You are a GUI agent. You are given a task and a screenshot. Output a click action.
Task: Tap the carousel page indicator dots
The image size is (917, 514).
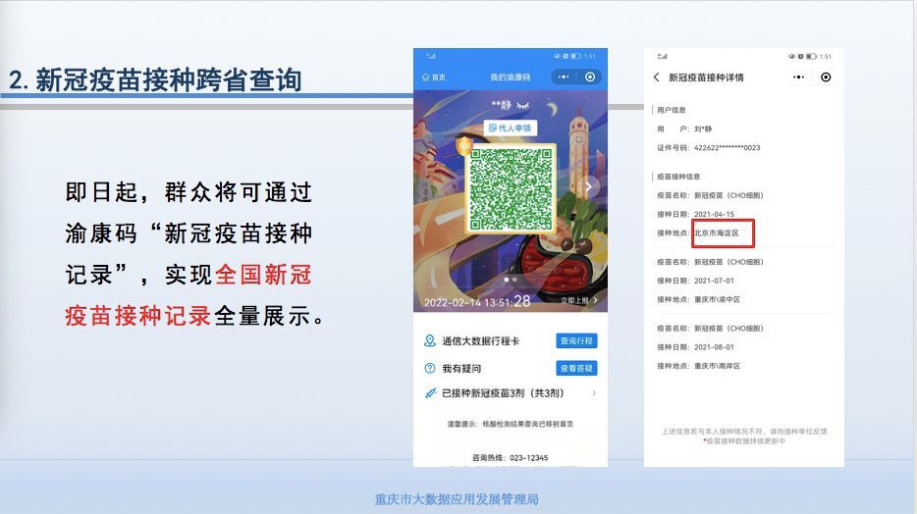pyautogui.click(x=511, y=280)
